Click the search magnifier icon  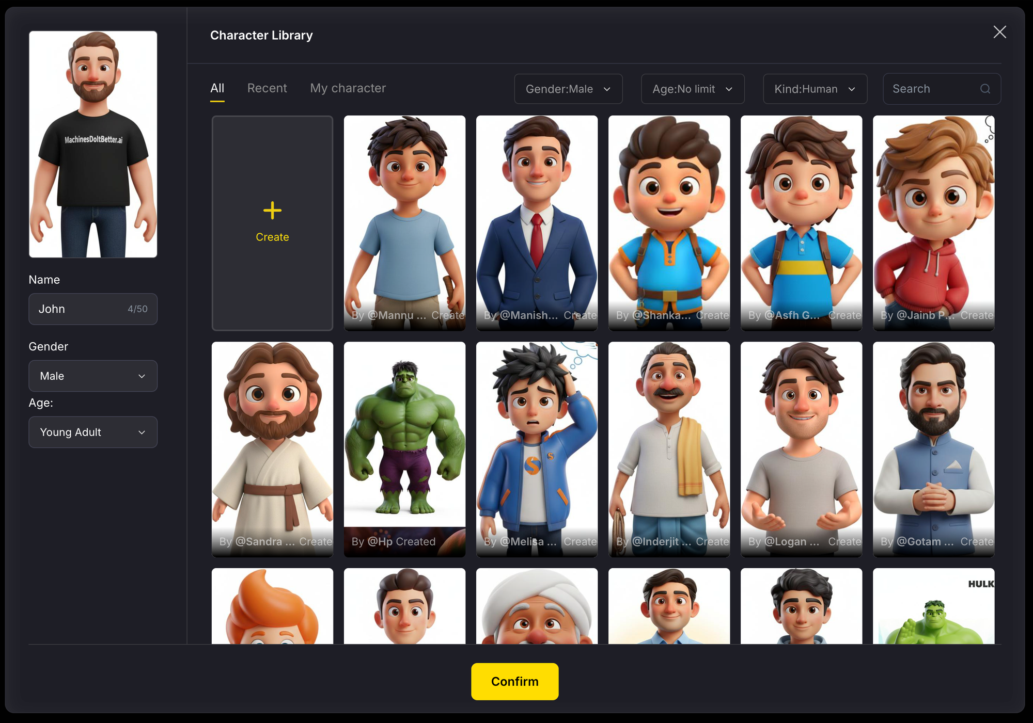coord(985,89)
